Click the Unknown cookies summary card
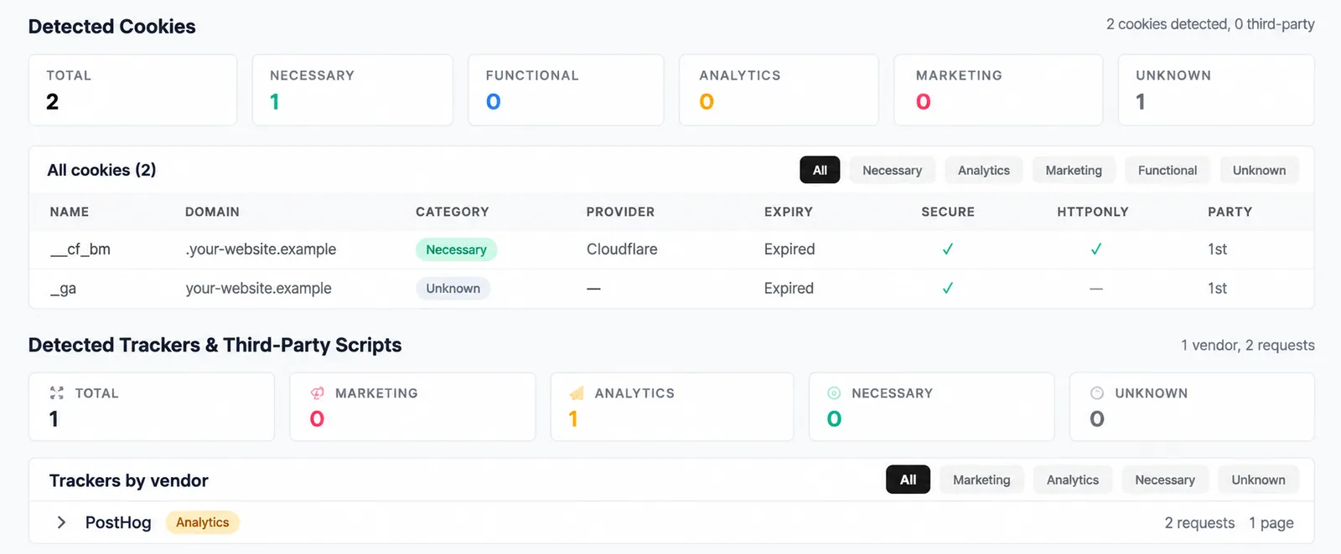 [x=1216, y=90]
